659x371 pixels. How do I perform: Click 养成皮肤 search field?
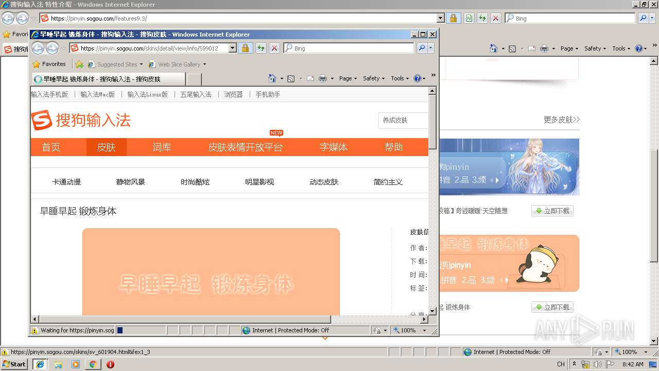coord(404,120)
